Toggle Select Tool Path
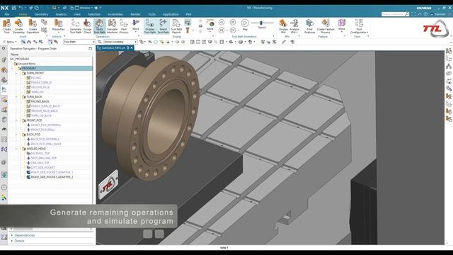This screenshot has height=255, width=453. pos(163,26)
